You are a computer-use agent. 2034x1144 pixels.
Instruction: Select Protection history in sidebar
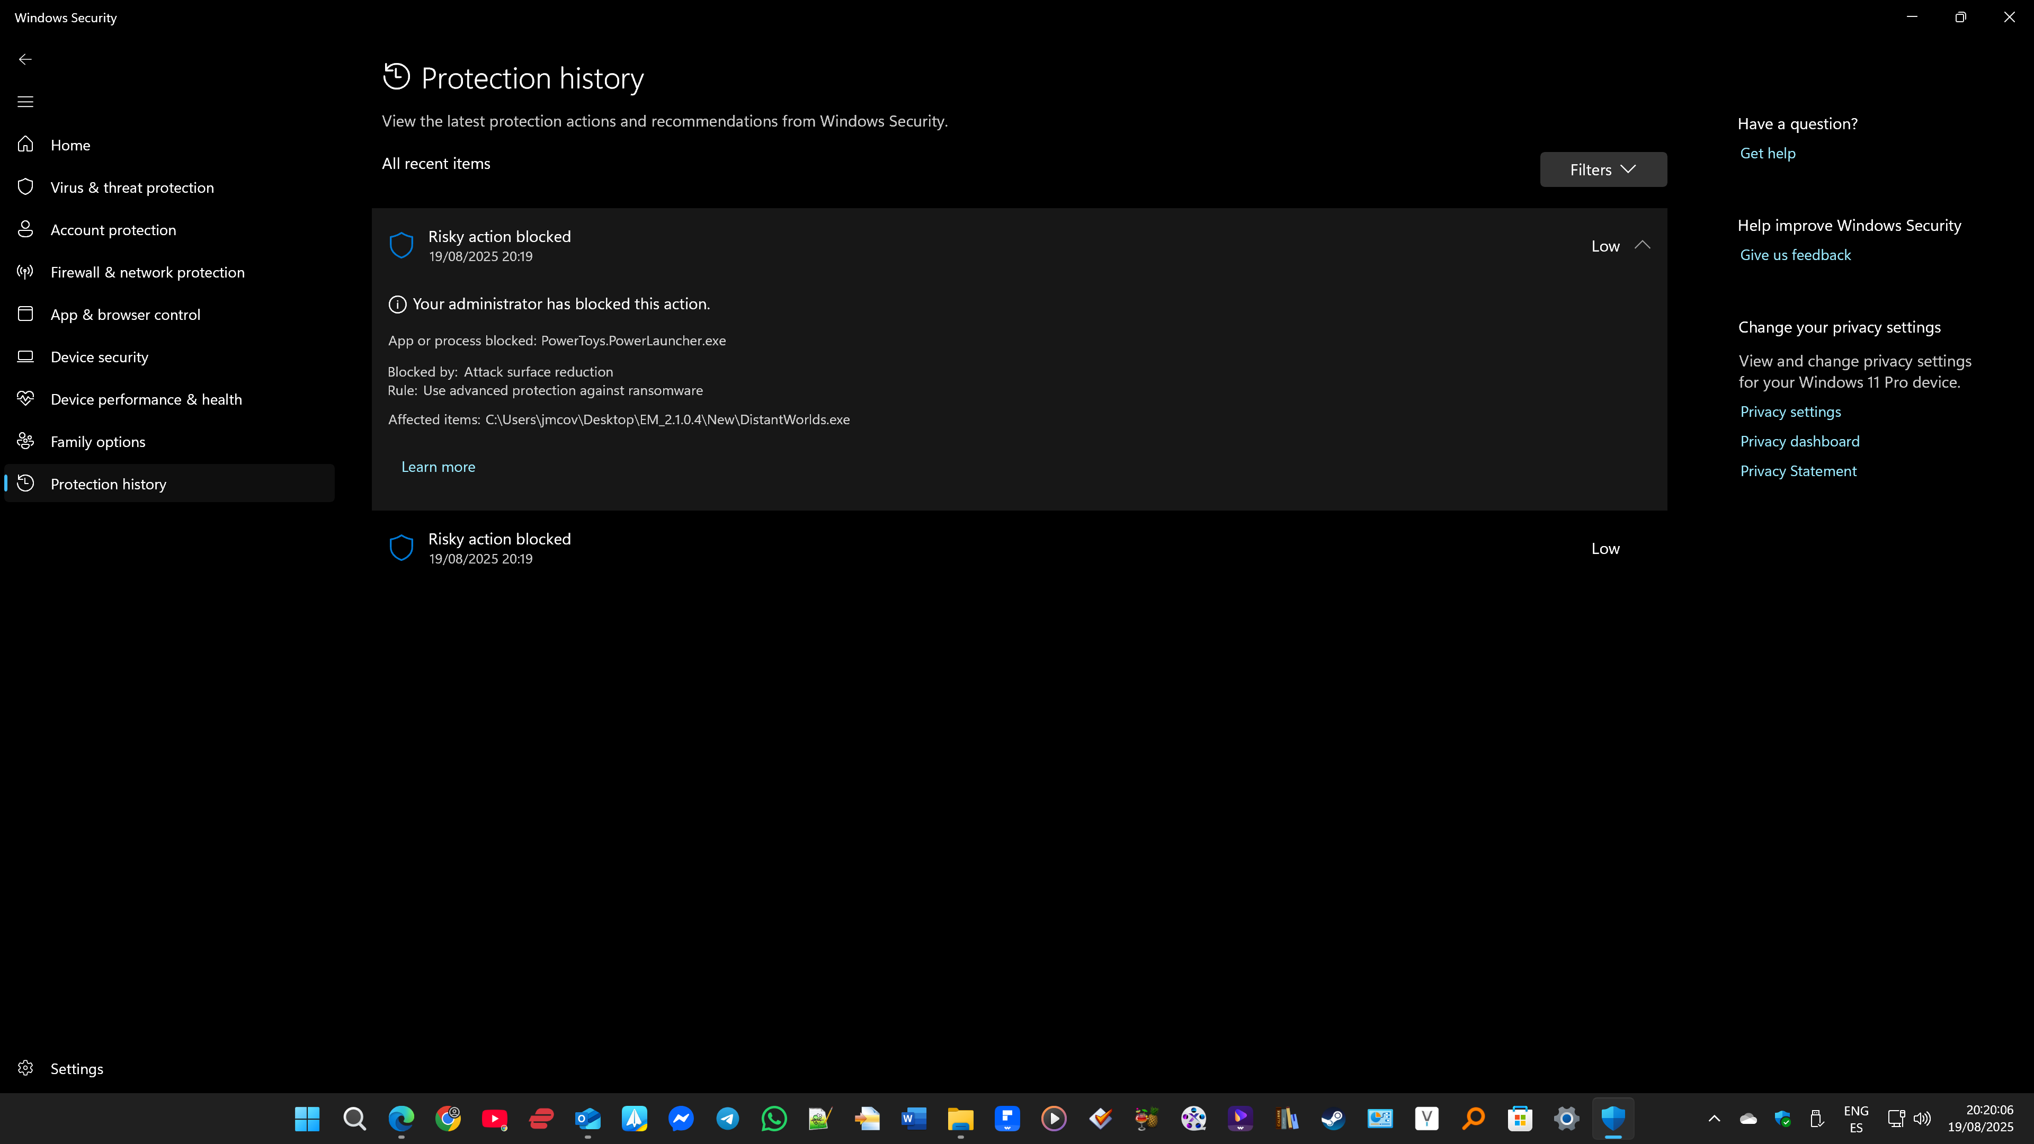pos(169,484)
